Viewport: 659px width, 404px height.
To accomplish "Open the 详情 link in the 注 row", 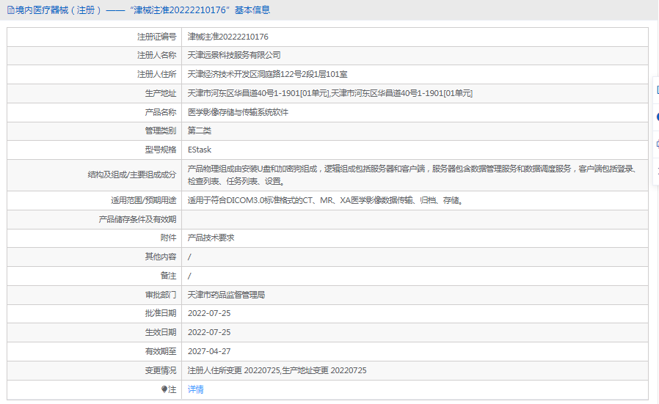I will point(195,389).
